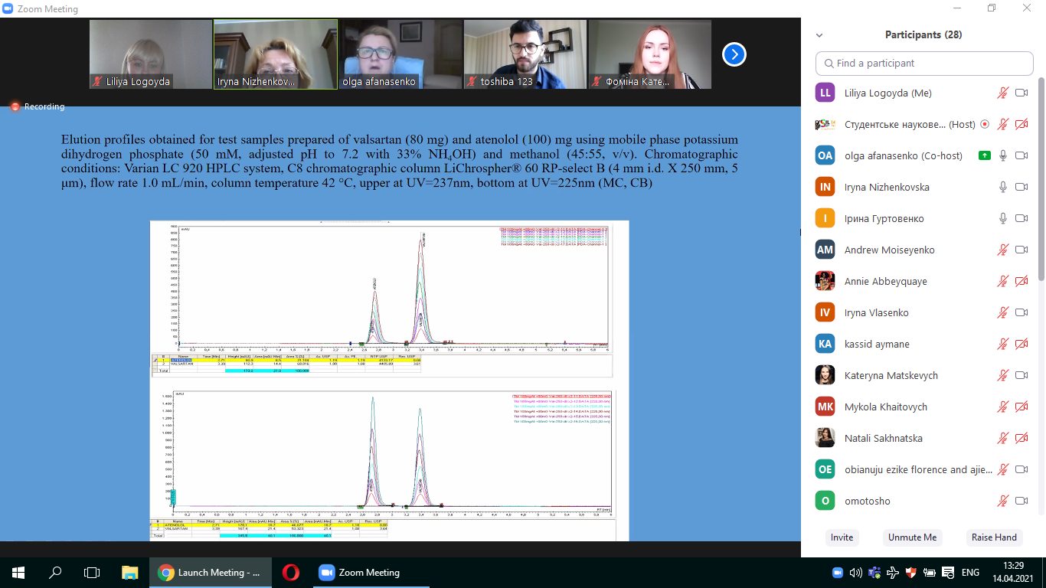This screenshot has width=1046, height=588.
Task: Click the muted mic icon for Andrew Moiseyenko
Action: click(x=1002, y=250)
